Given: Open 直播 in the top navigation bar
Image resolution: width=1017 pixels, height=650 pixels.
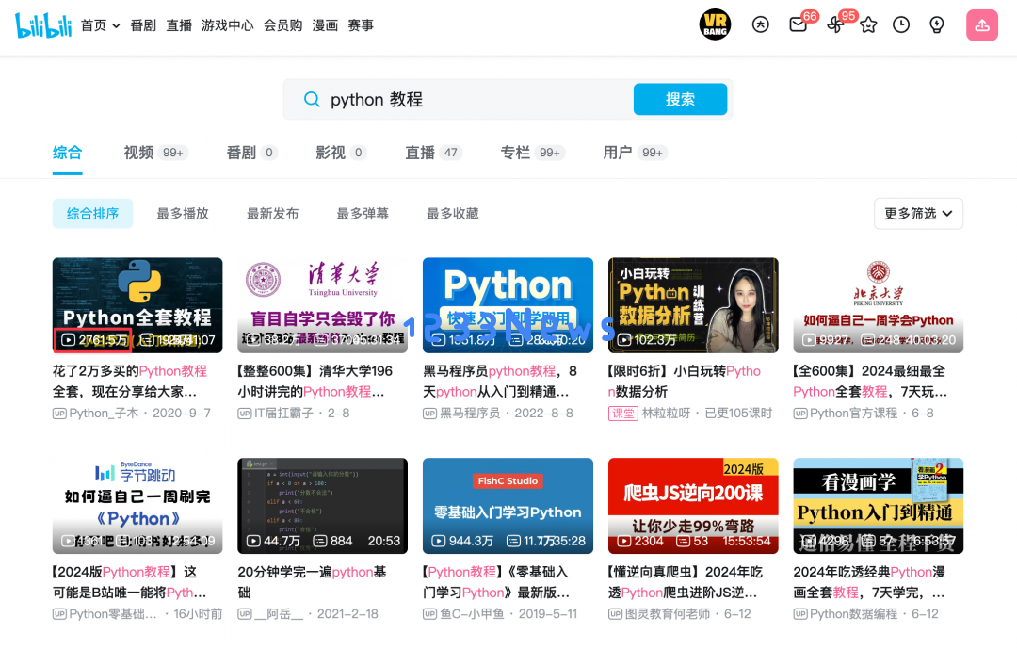Looking at the screenshot, I should (179, 25).
